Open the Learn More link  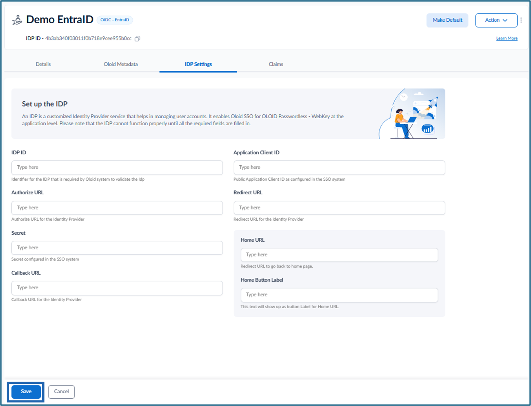click(x=507, y=38)
